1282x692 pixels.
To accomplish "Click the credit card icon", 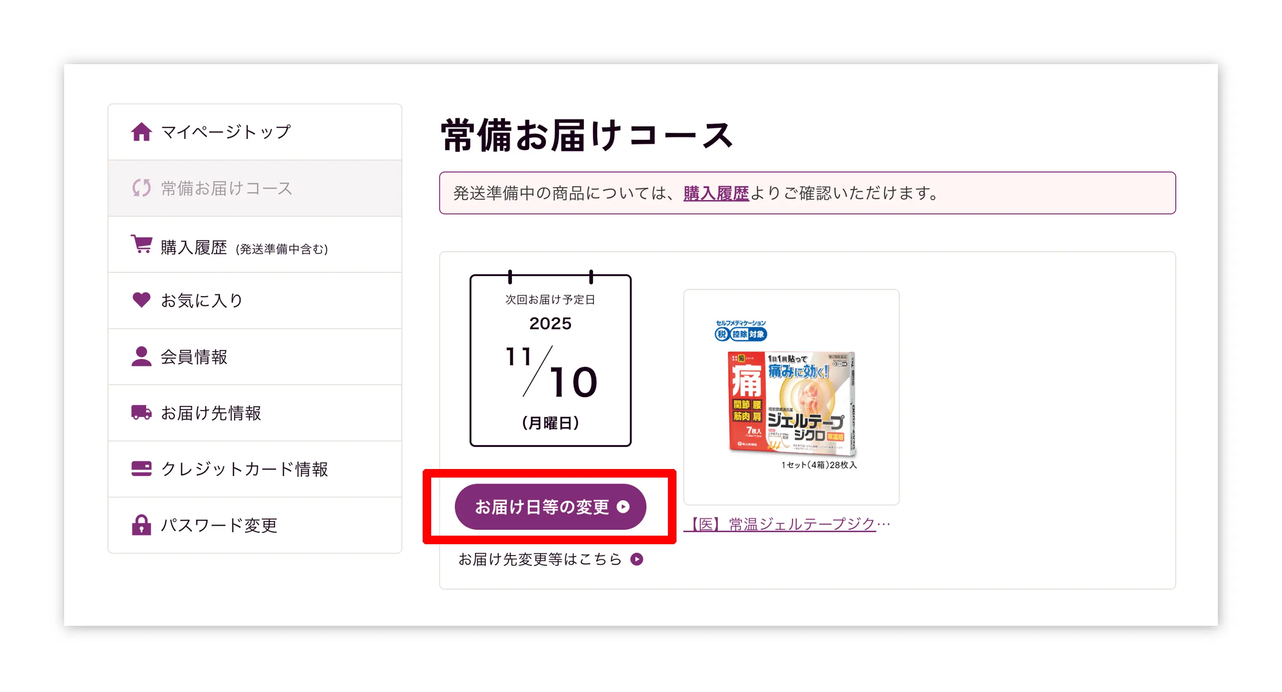I will pos(141,469).
